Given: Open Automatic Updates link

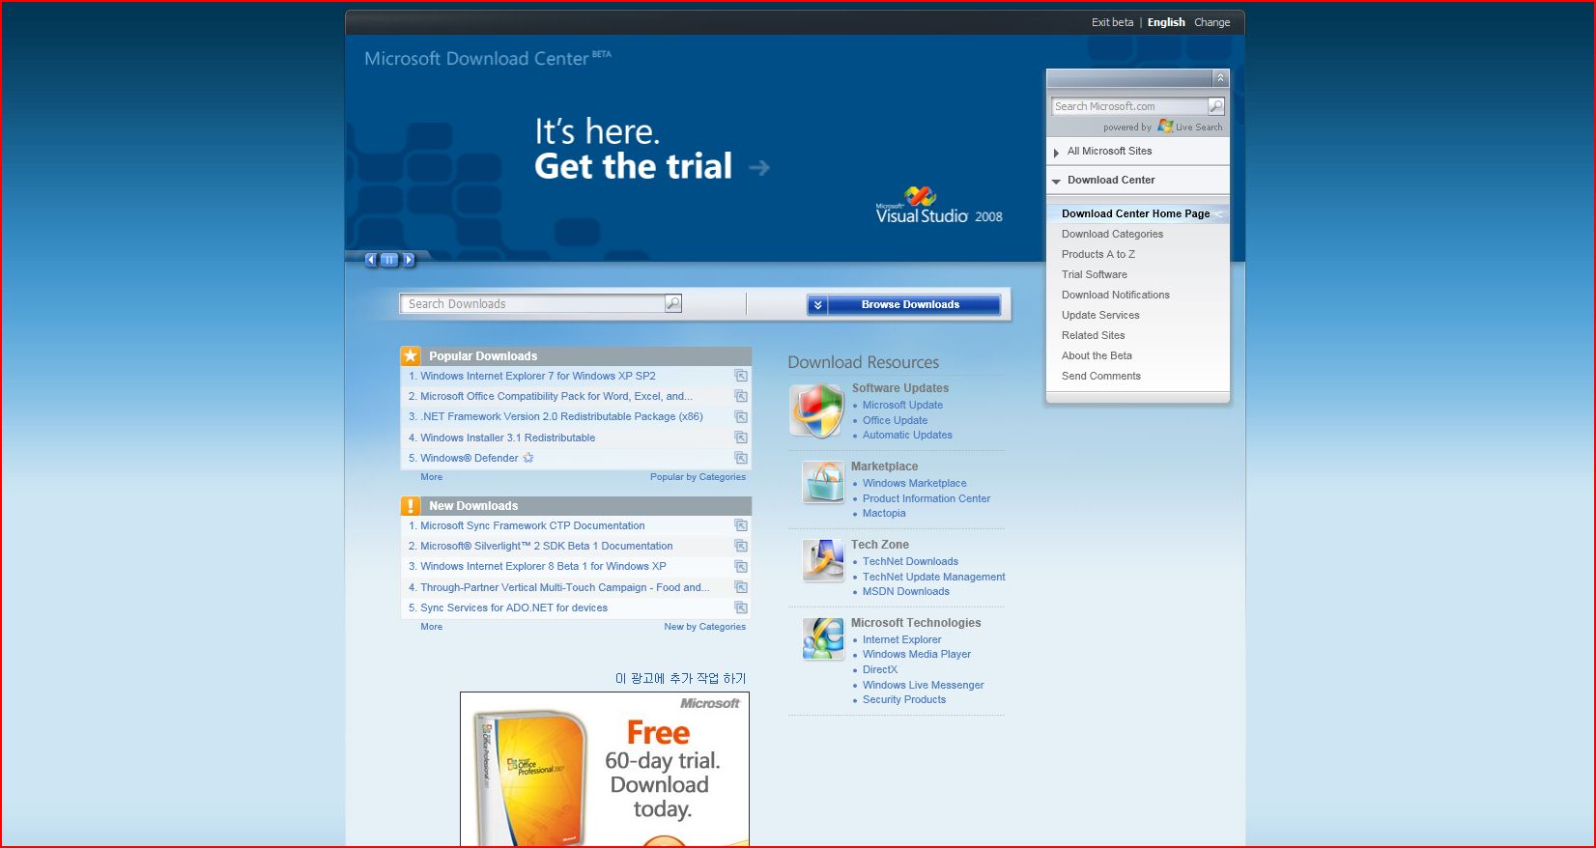Looking at the screenshot, I should [907, 435].
